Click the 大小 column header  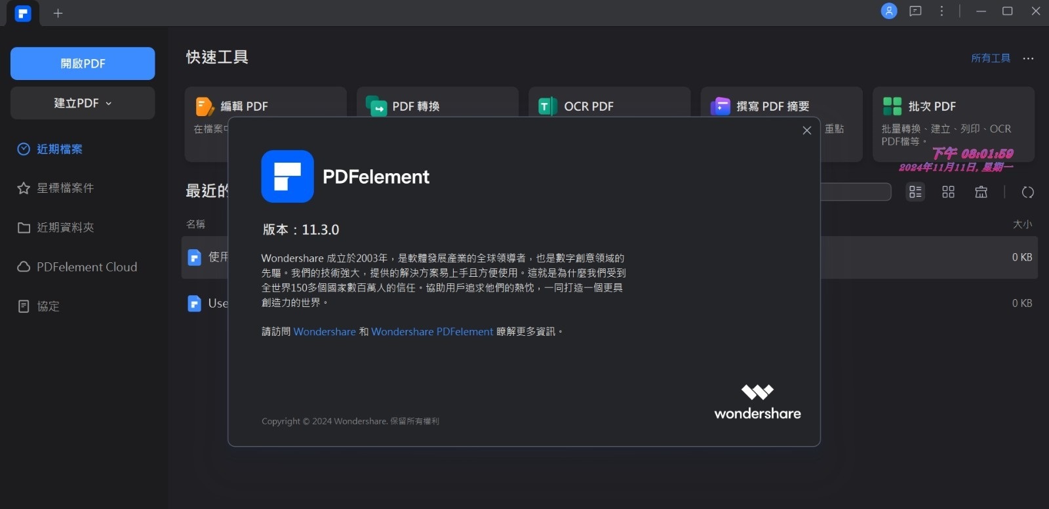[1022, 224]
